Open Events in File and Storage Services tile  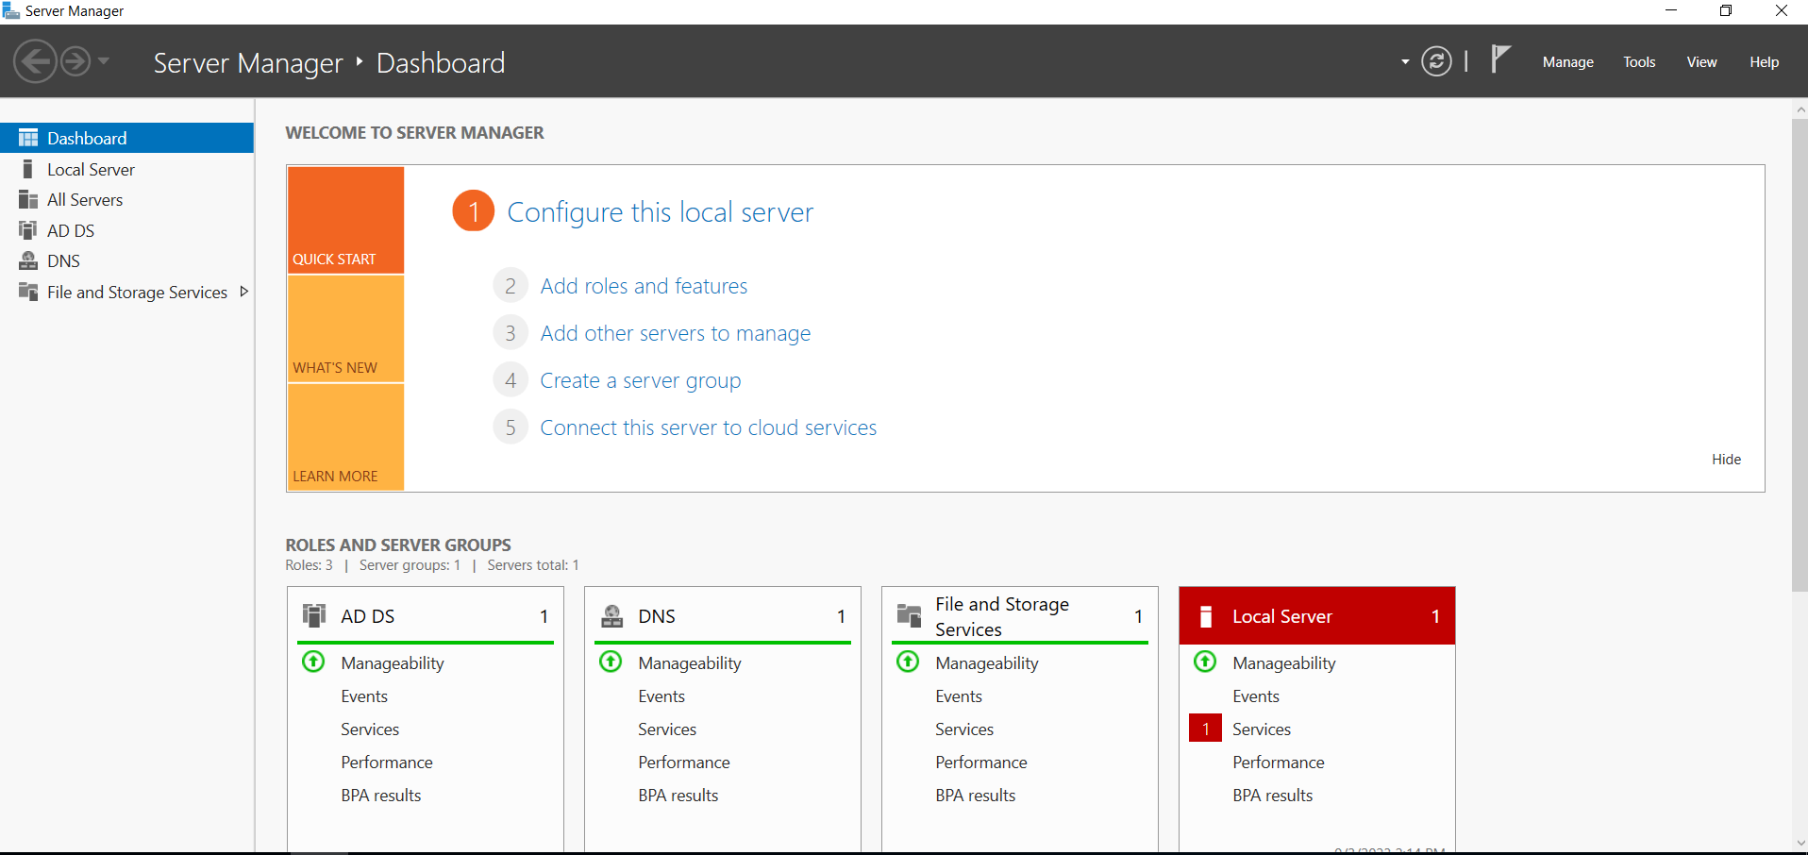tap(959, 696)
